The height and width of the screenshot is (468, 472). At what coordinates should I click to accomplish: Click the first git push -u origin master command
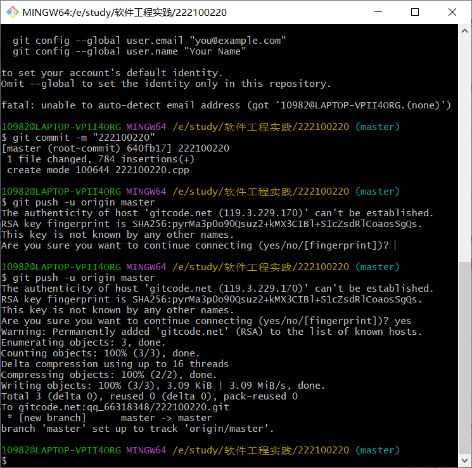point(78,202)
